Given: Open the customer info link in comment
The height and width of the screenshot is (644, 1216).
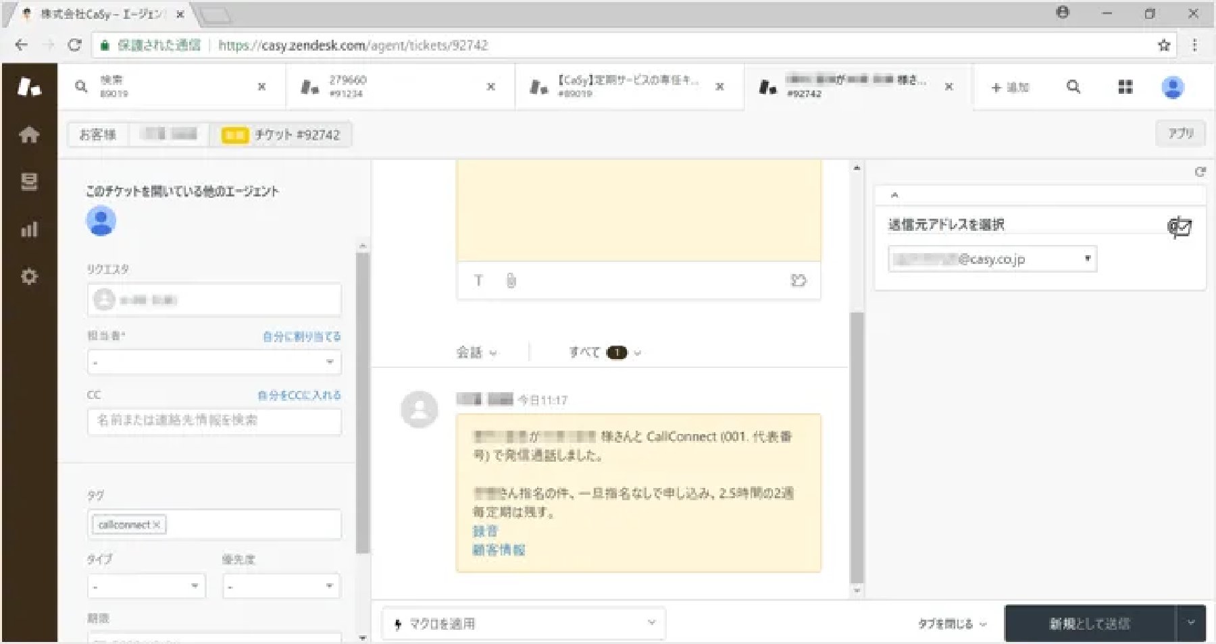Looking at the screenshot, I should (499, 550).
